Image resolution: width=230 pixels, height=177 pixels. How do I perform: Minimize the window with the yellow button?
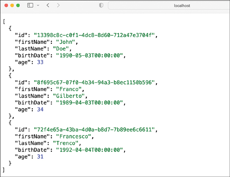click(12, 6)
